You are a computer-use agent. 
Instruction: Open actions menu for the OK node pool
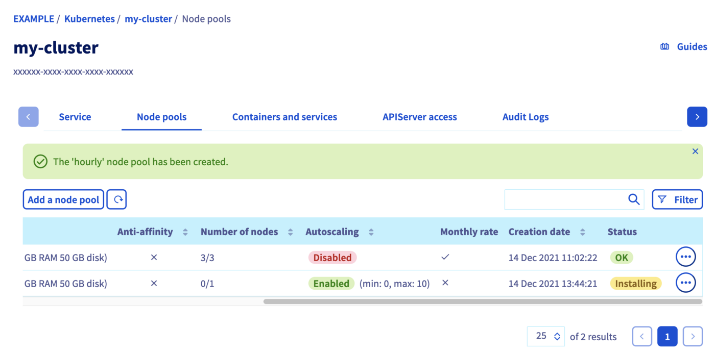click(685, 257)
